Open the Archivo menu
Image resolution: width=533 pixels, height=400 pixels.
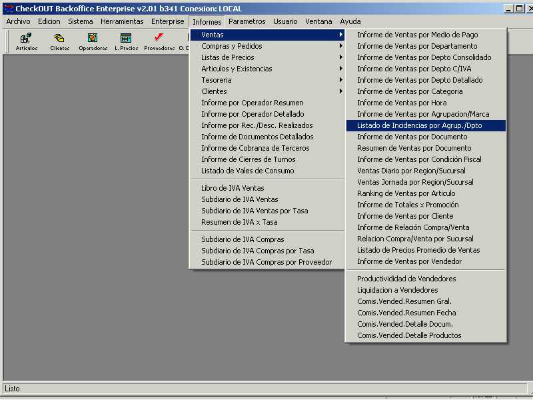click(x=18, y=21)
